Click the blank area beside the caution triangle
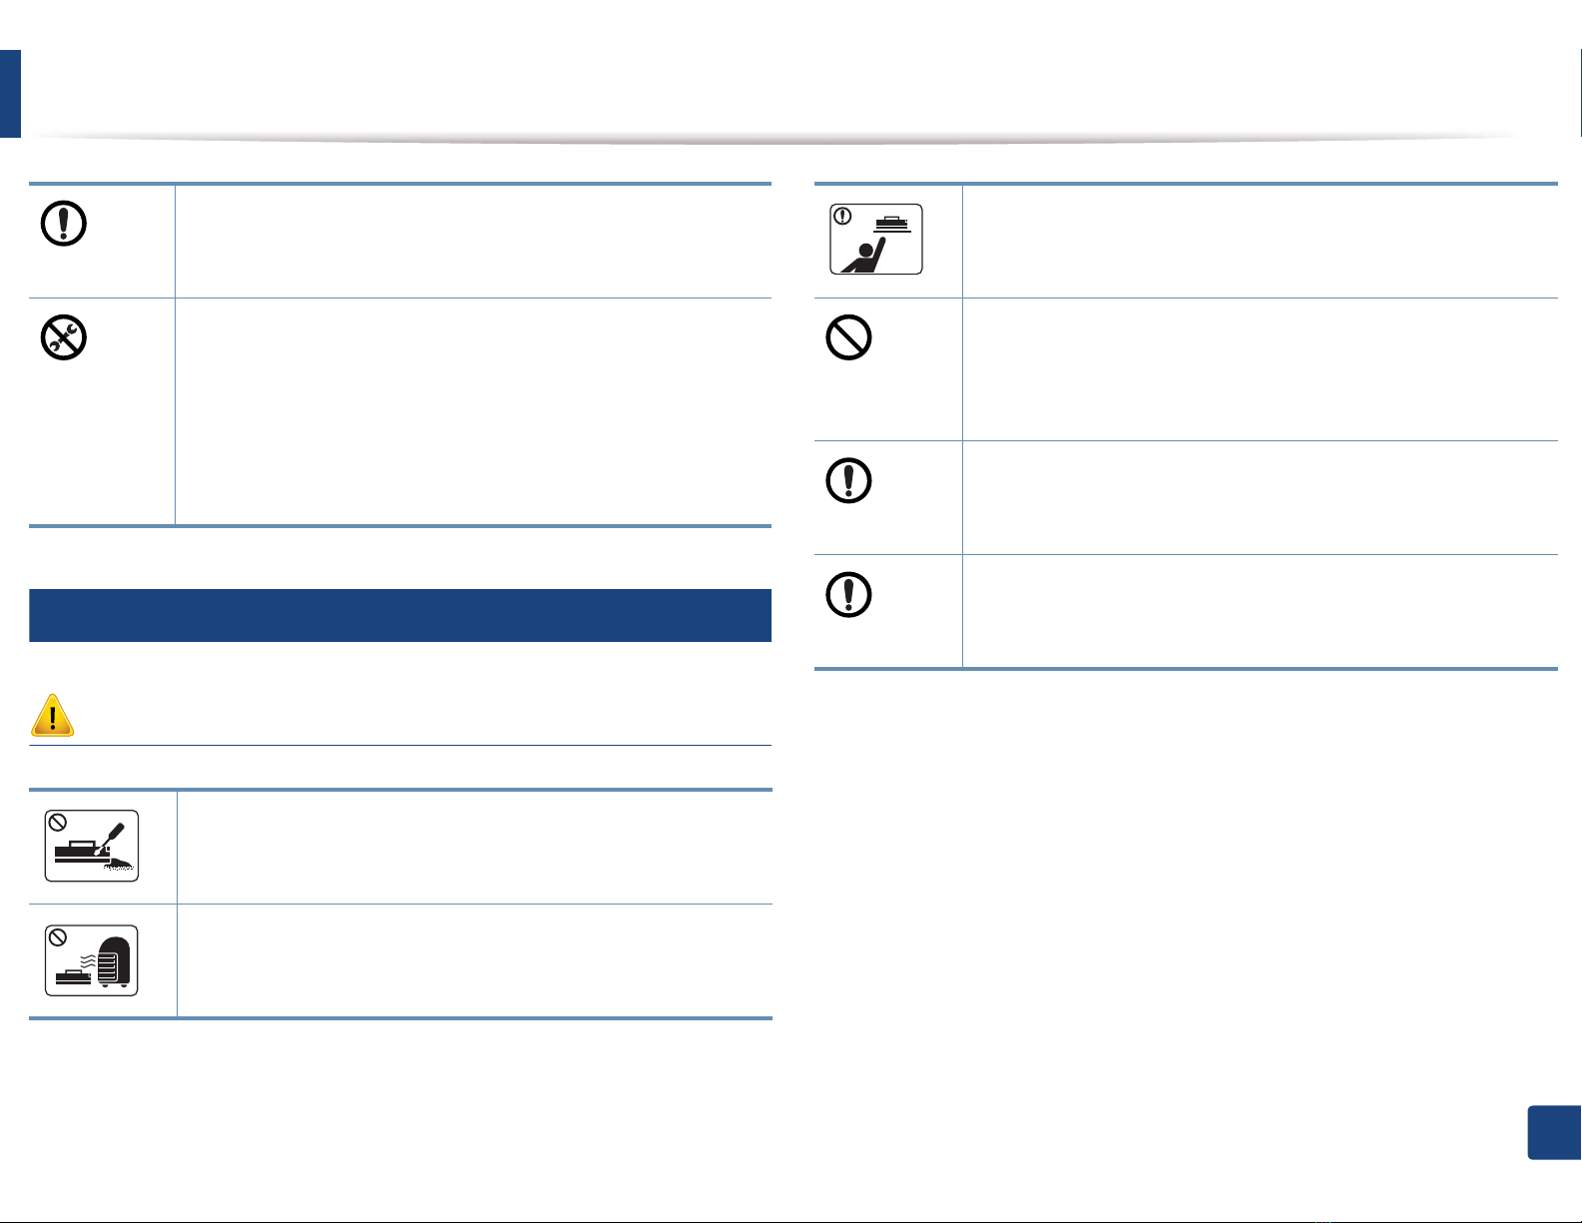The height and width of the screenshot is (1223, 1582). pyautogui.click(x=424, y=715)
